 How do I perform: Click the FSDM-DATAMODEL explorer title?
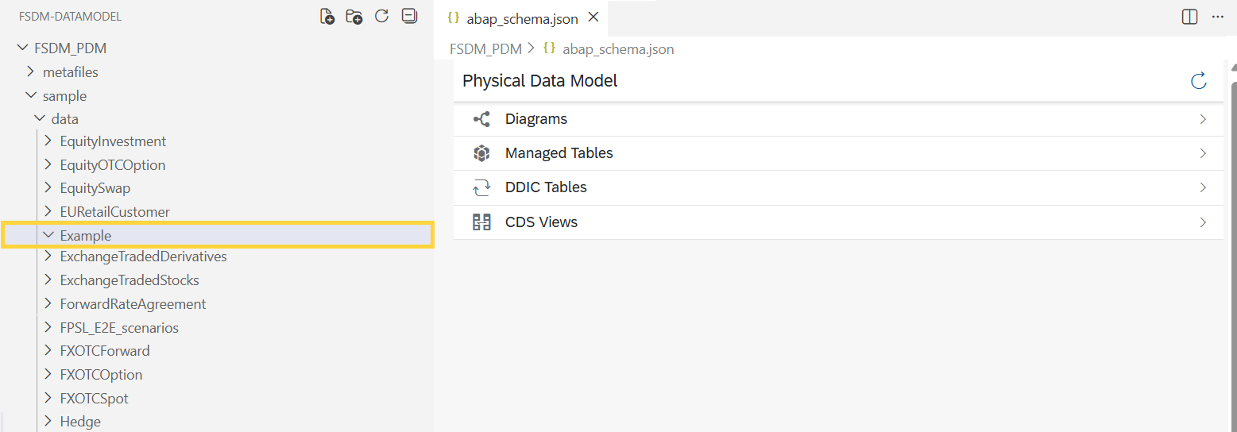pos(71,17)
